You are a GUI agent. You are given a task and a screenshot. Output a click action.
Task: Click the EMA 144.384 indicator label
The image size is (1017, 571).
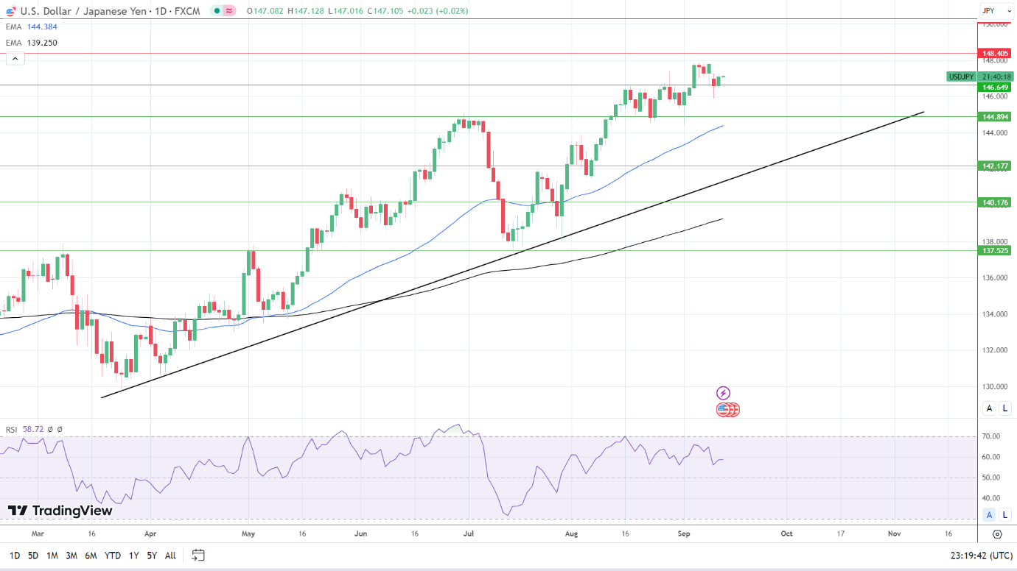tap(32, 26)
